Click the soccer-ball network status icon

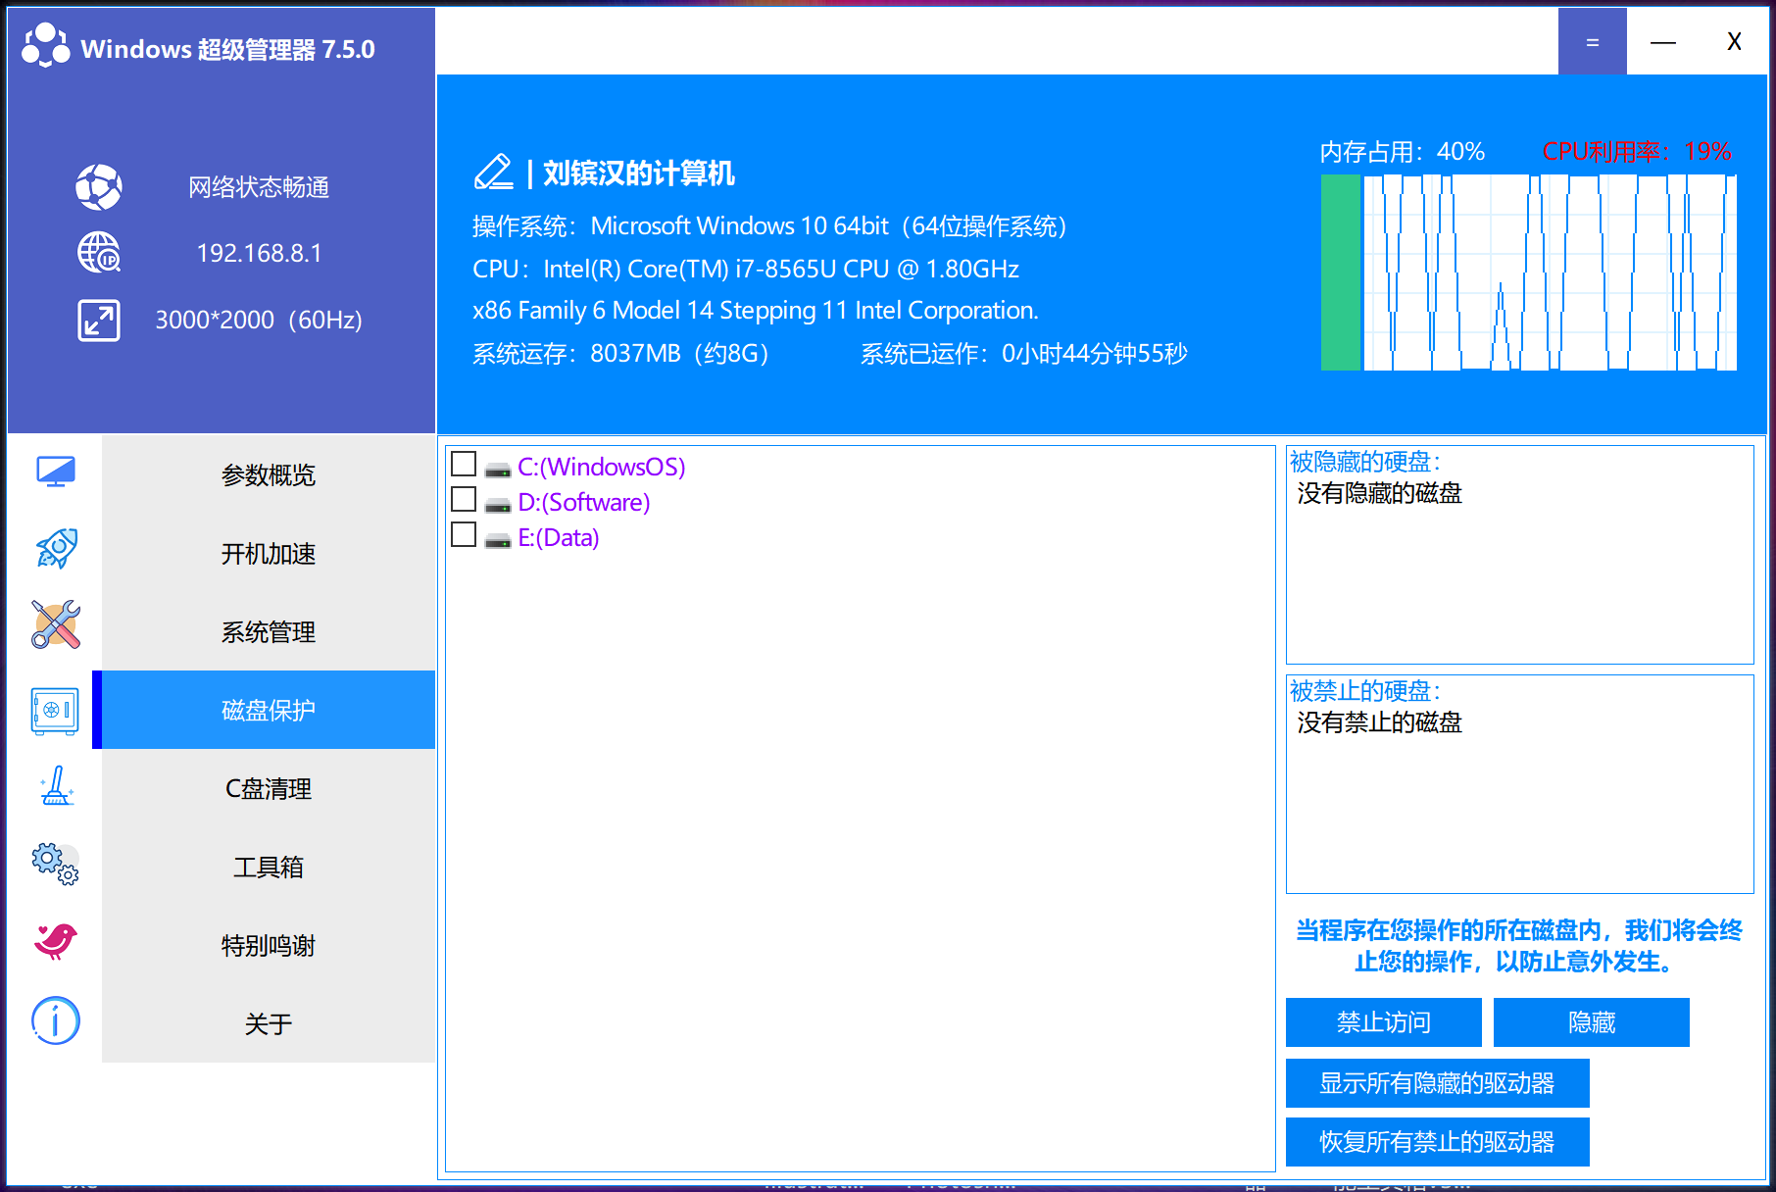tap(99, 187)
